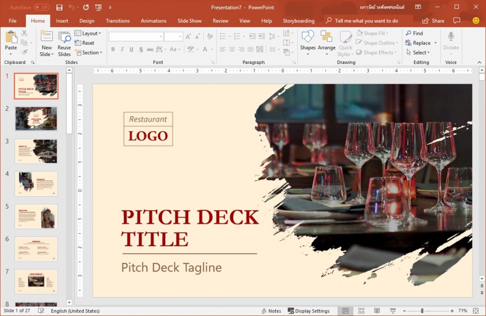Select Normal view button in status bar
Image resolution: width=486 pixels, height=316 pixels.
click(x=346, y=311)
